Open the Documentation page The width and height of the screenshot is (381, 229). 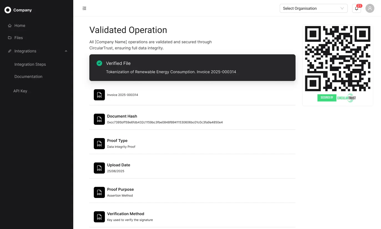(28, 77)
